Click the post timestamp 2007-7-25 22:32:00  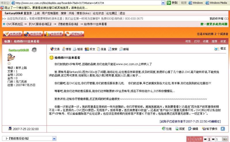[26, 129]
